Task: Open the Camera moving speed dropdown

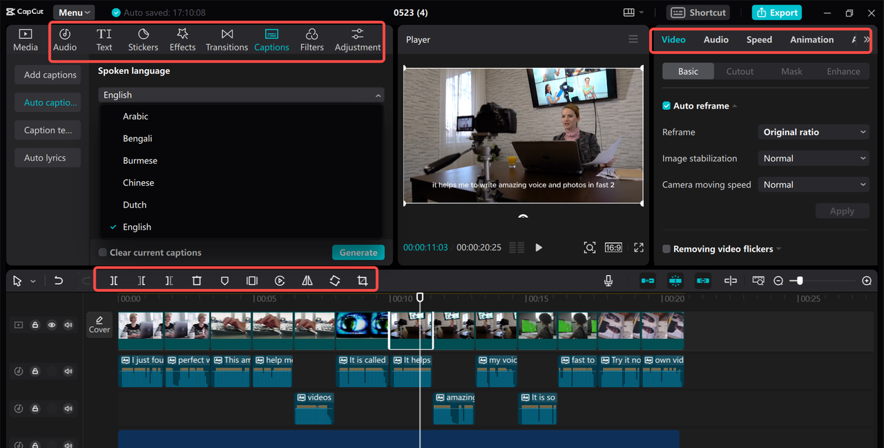Action: click(814, 185)
